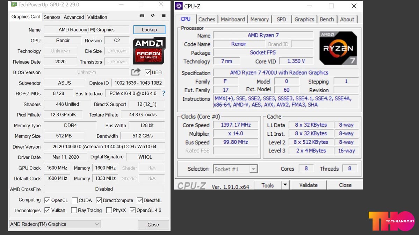Toggle the DirectML checkbox
This screenshot has height=235, width=419.
139,200
